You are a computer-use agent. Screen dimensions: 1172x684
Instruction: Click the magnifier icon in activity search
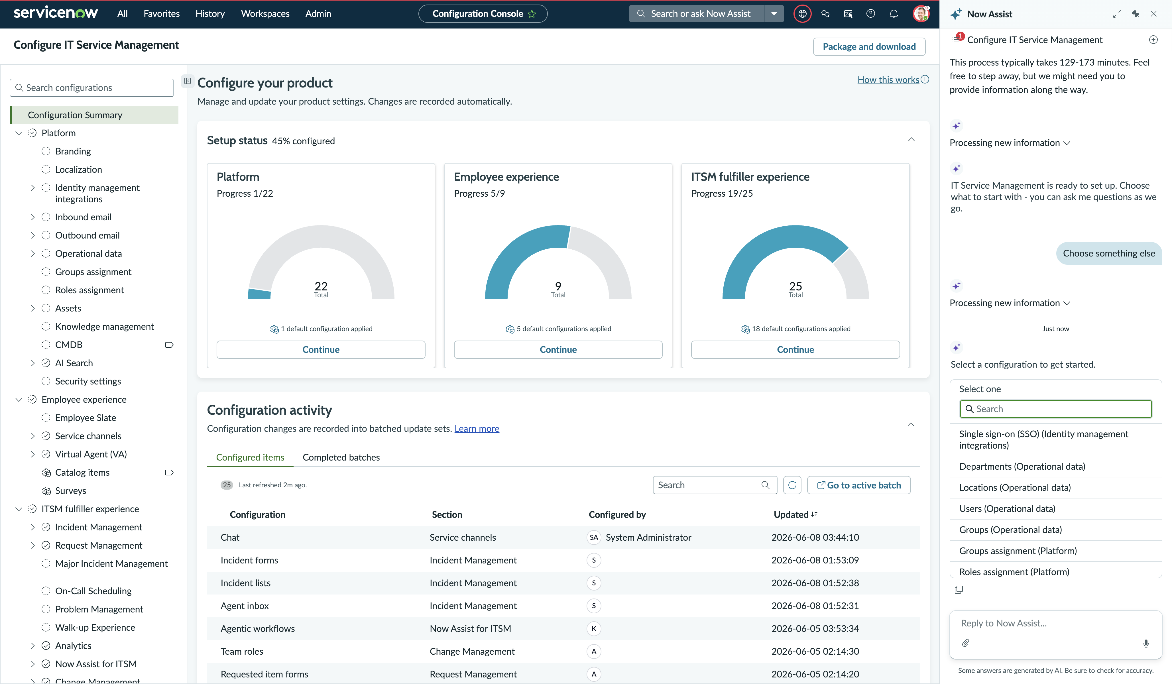[x=765, y=485]
